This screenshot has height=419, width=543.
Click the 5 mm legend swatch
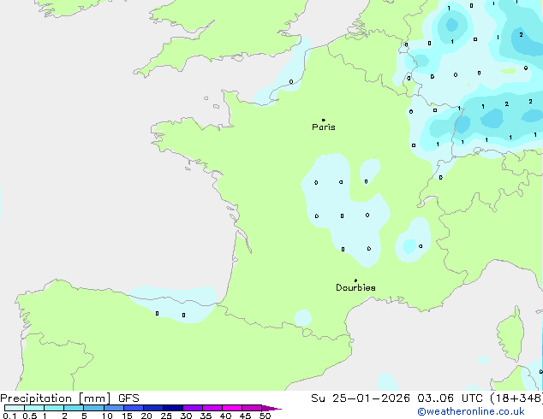click(x=94, y=408)
